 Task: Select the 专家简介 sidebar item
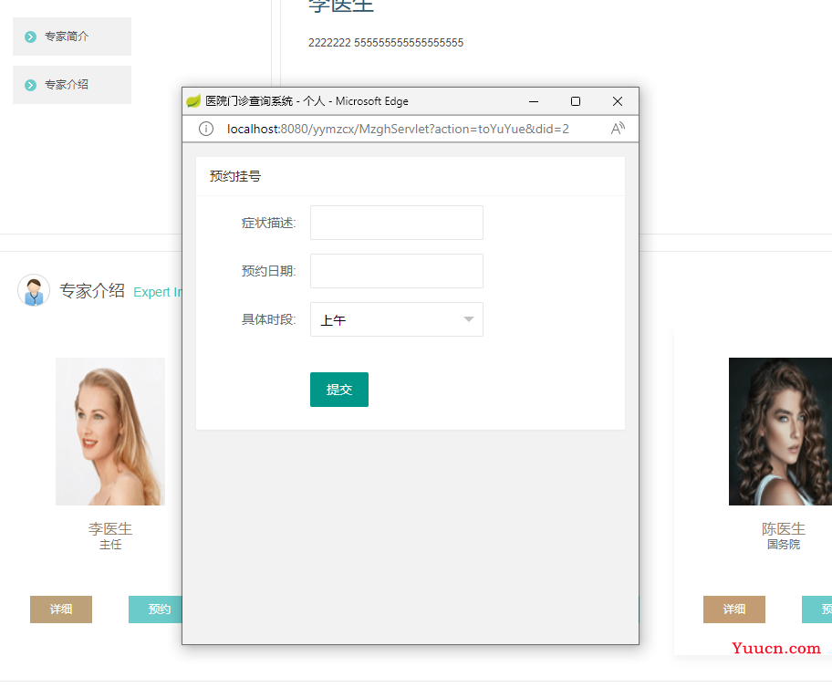(x=72, y=36)
